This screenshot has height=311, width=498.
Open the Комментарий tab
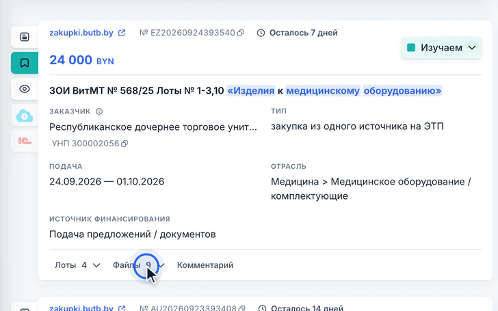click(205, 265)
